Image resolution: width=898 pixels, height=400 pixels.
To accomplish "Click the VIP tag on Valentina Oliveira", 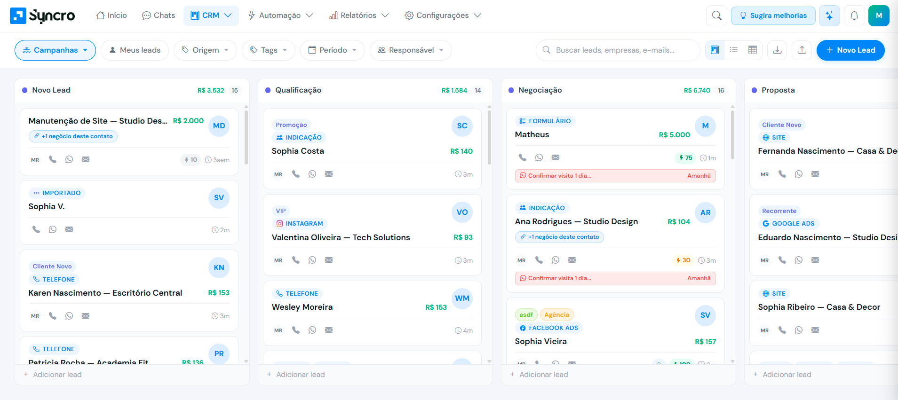I will (x=281, y=211).
